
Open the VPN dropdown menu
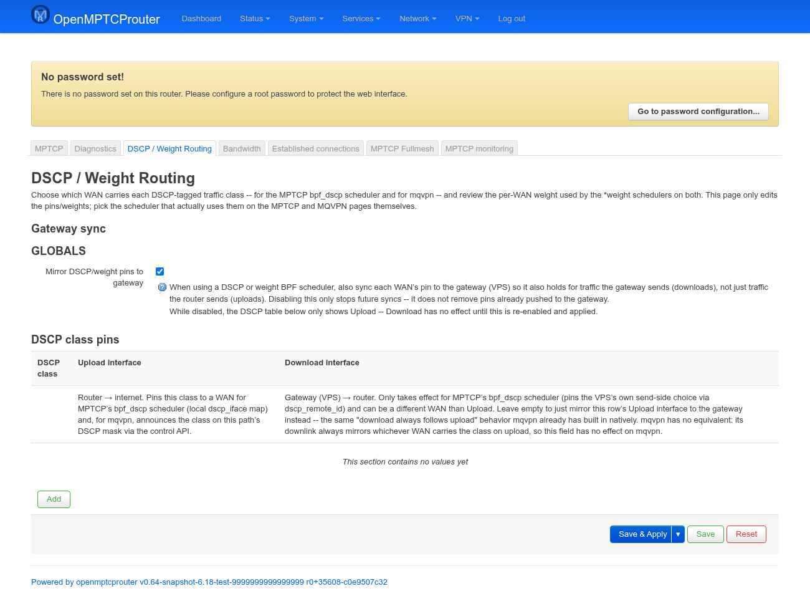click(x=467, y=19)
